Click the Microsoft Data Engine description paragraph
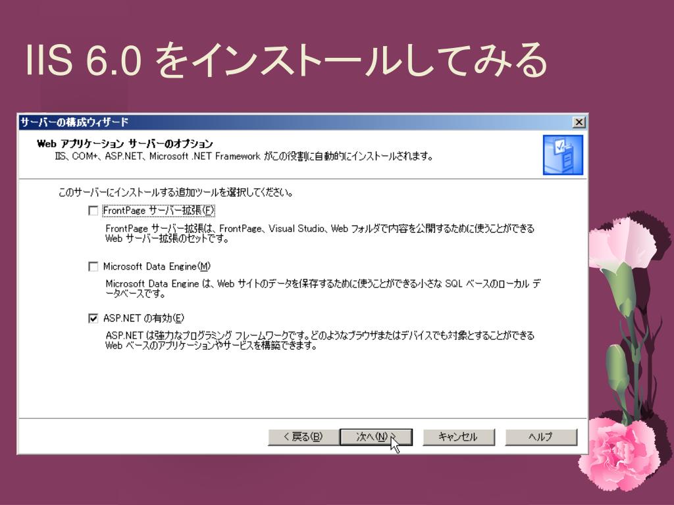The width and height of the screenshot is (674, 505). point(323,289)
